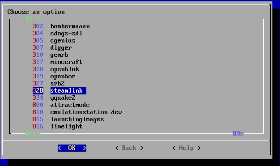The height and width of the screenshot is (166, 280).
Task: Choose the 317 minecraft option
Action: pyautogui.click(x=57, y=62)
